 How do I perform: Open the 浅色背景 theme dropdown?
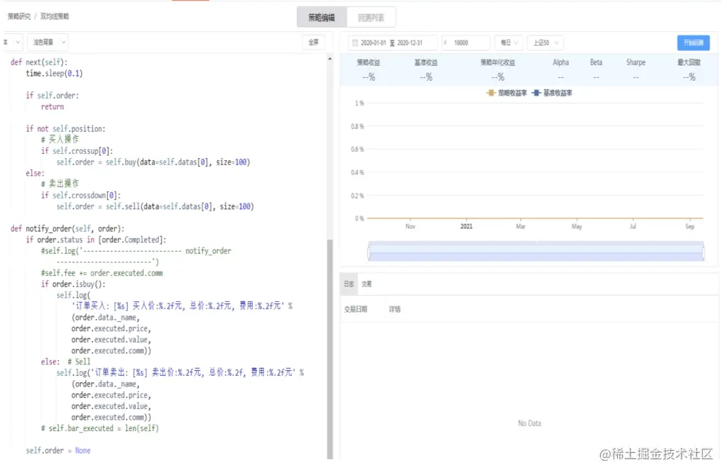pos(48,42)
